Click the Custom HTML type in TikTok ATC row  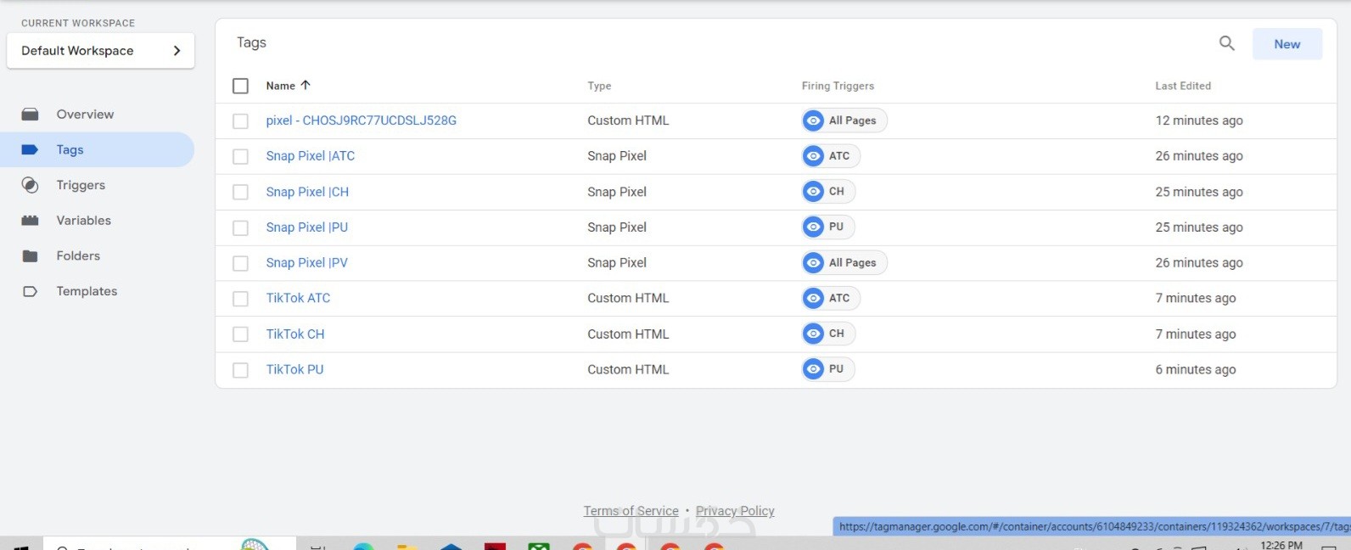[x=628, y=298]
